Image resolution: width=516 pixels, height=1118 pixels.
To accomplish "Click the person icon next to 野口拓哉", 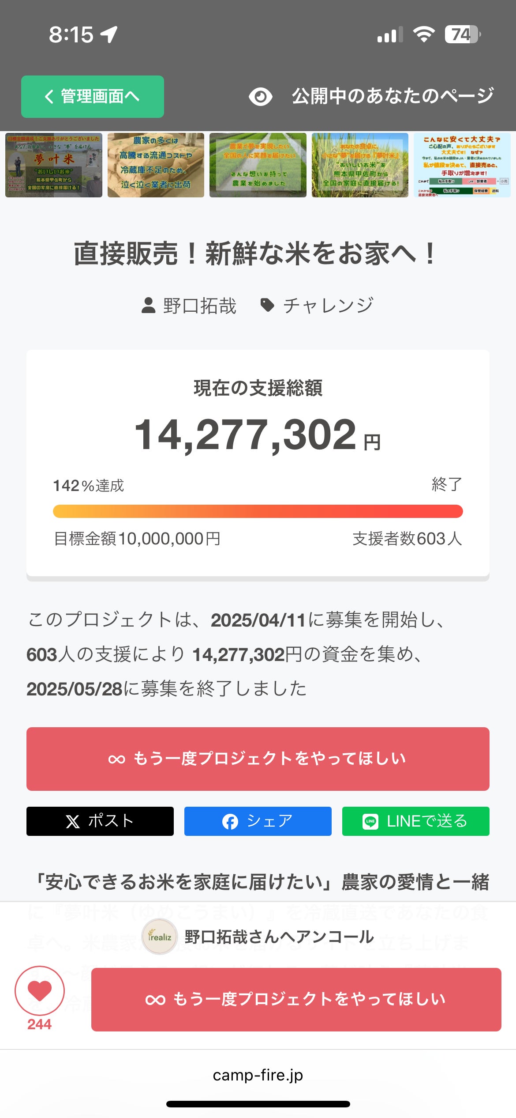I will coord(149,306).
